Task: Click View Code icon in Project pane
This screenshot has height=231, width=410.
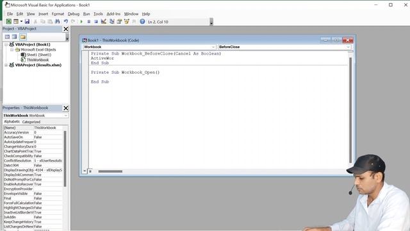Action: [x=7, y=37]
